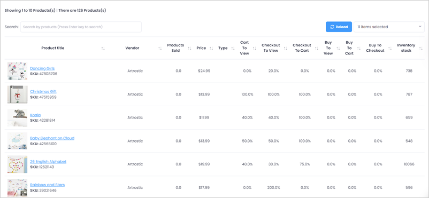Sort by Buy To Checkout arrows

tap(390, 49)
